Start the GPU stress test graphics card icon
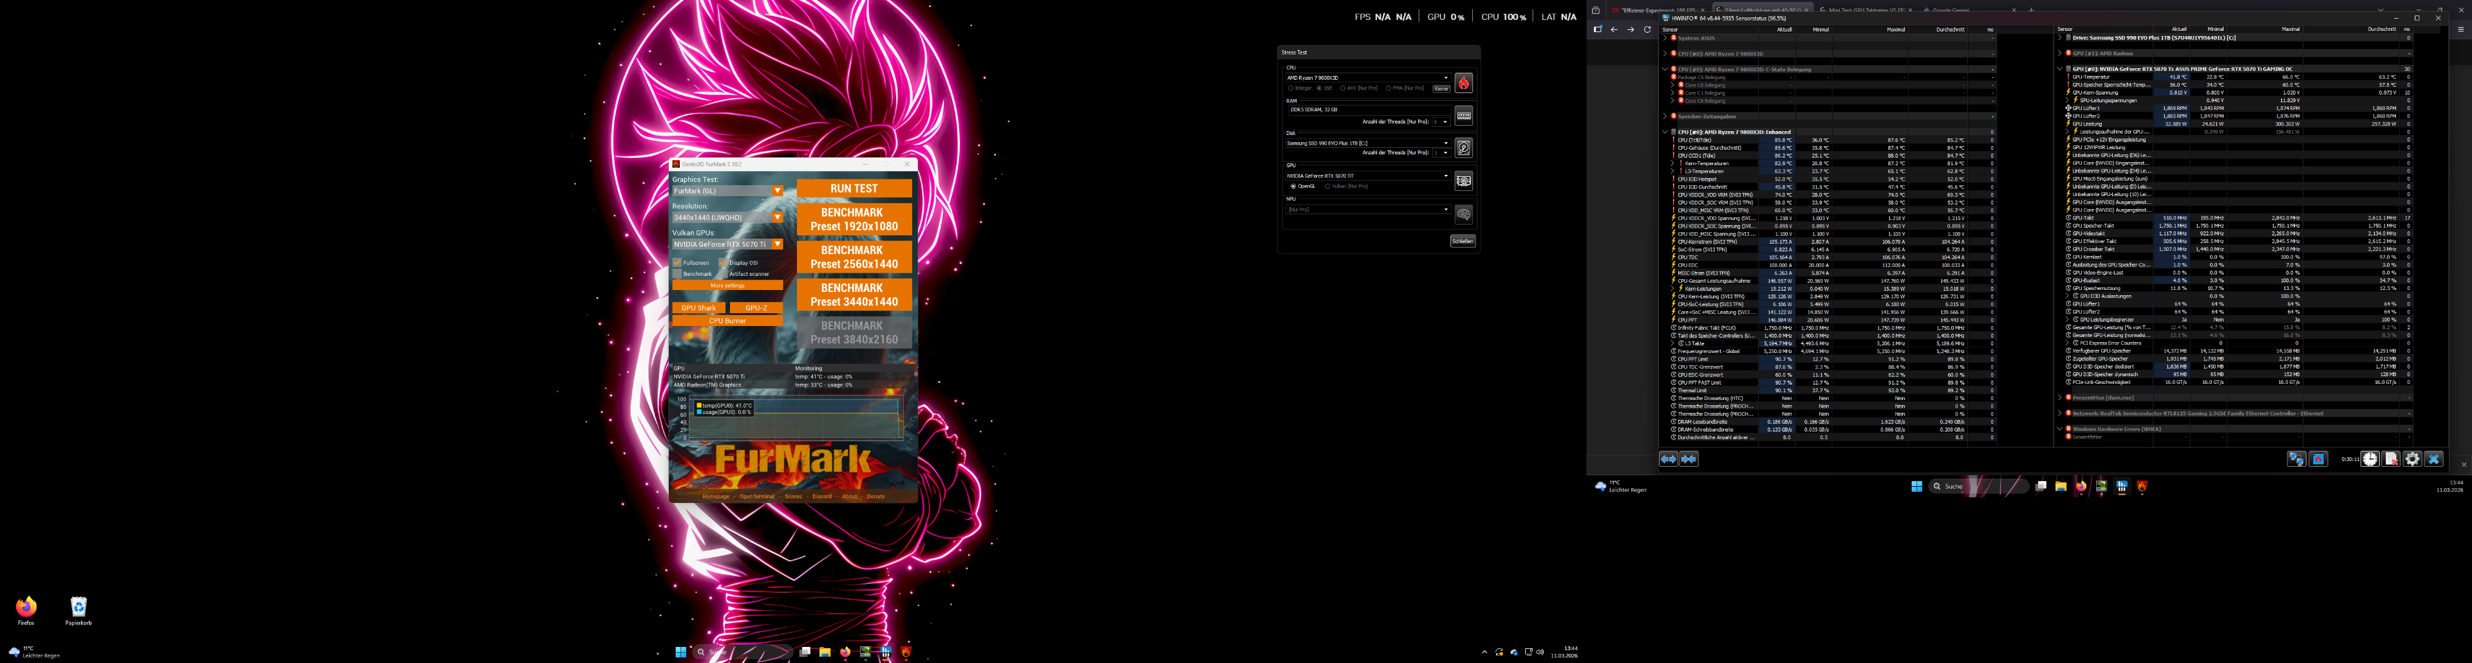2472x663 pixels. tap(1463, 181)
